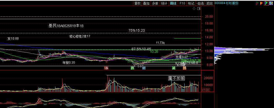Click the green 10.28 price label
Screen dimensions: 274x108
coord(154,52)
